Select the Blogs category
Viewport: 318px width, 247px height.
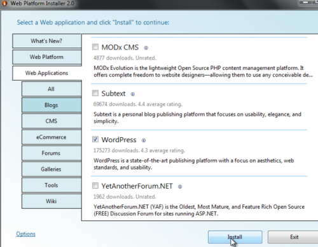pyautogui.click(x=52, y=105)
